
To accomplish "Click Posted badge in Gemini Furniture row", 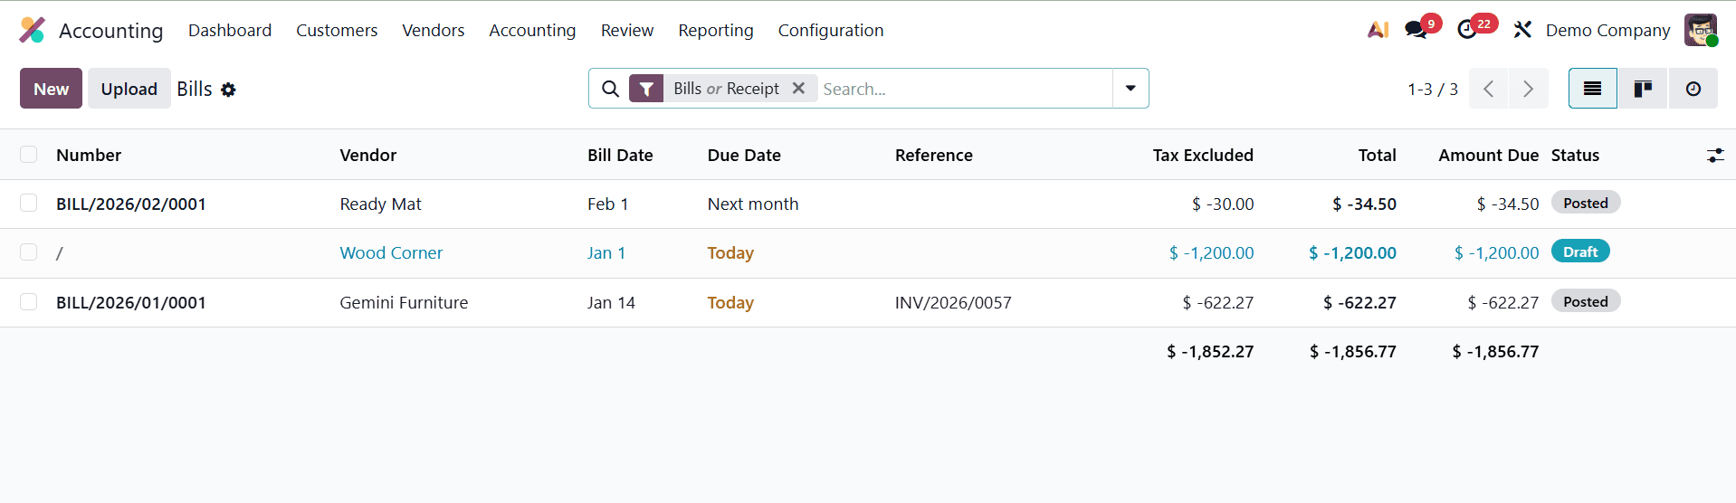I will (1586, 301).
